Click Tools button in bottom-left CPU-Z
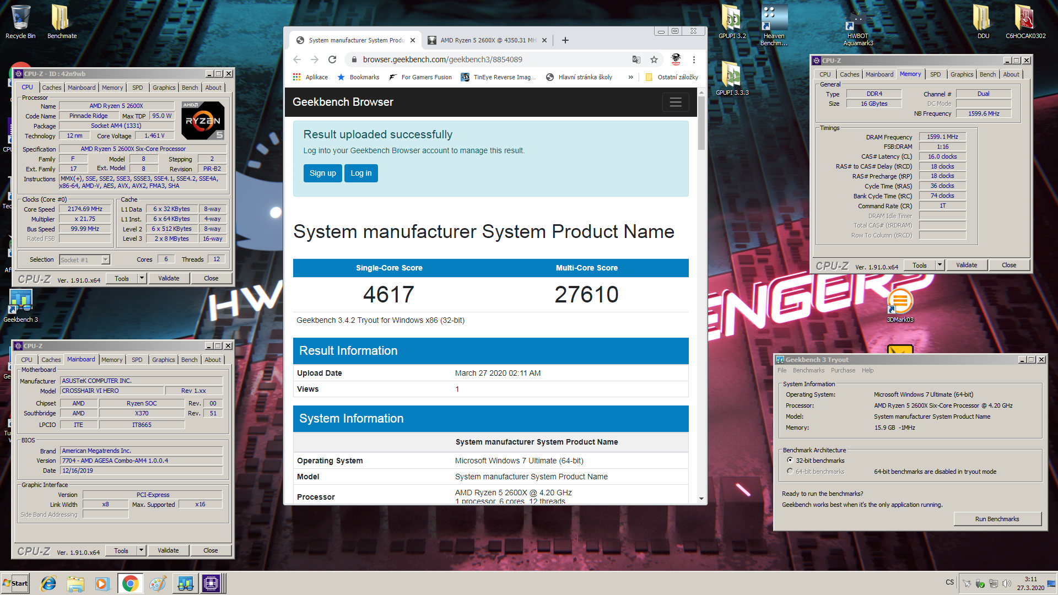Screen dimensions: 1058x595 [x=121, y=550]
